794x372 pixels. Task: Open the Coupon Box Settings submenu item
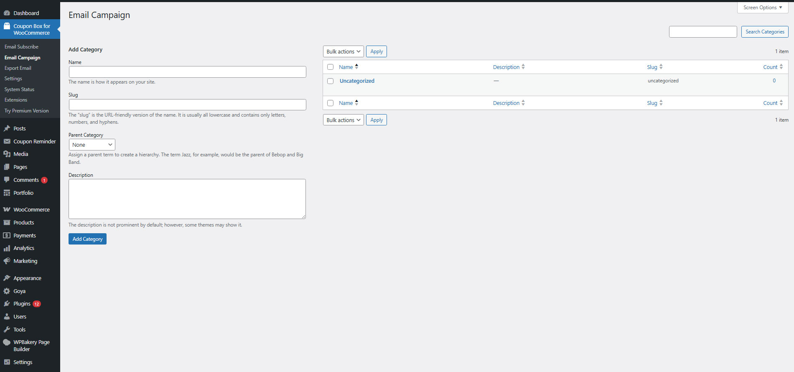[x=13, y=79]
